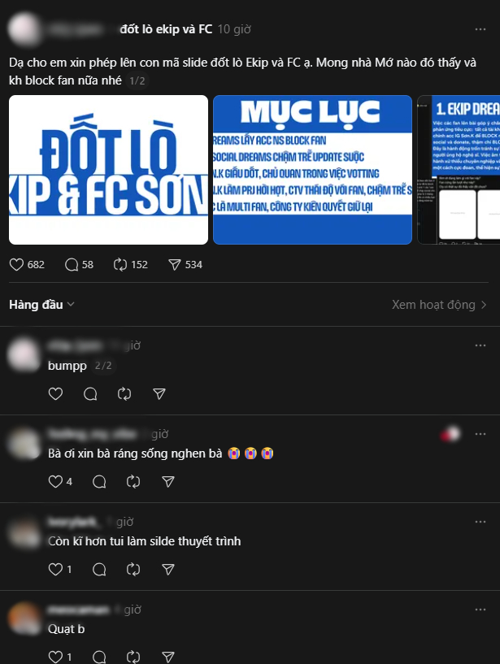Open replies via the 58 comments icon
This screenshot has width=500, height=664.
(x=72, y=265)
